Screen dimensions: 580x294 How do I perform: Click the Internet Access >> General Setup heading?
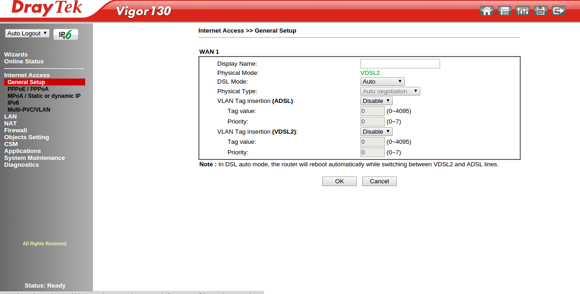tap(247, 30)
